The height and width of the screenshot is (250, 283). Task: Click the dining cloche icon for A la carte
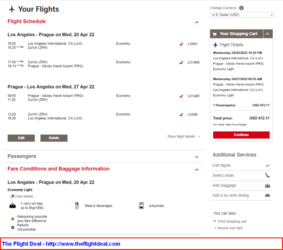[x=267, y=195]
